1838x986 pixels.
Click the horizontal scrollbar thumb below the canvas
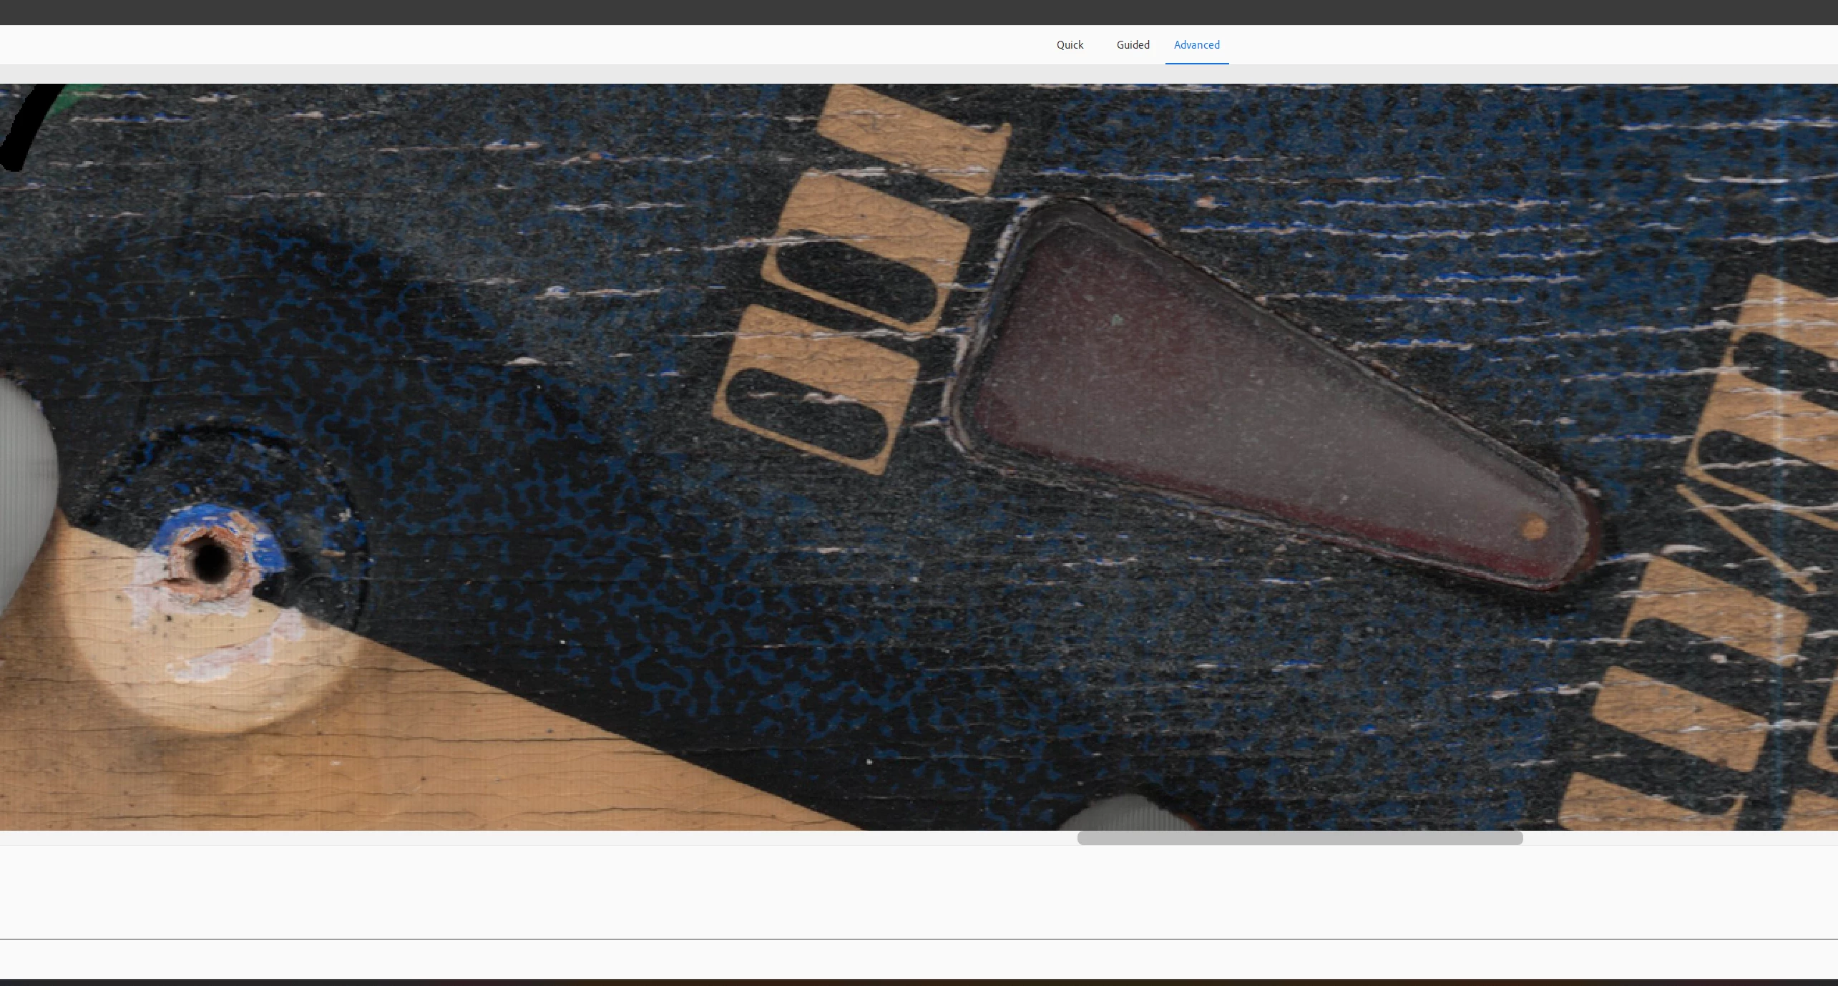click(x=1299, y=838)
